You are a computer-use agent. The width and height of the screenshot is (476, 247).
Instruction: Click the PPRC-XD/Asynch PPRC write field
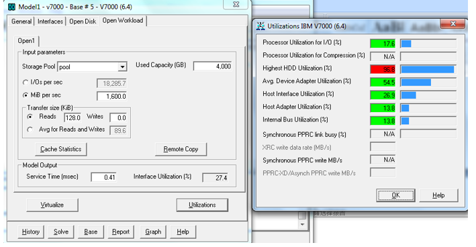coord(383,172)
